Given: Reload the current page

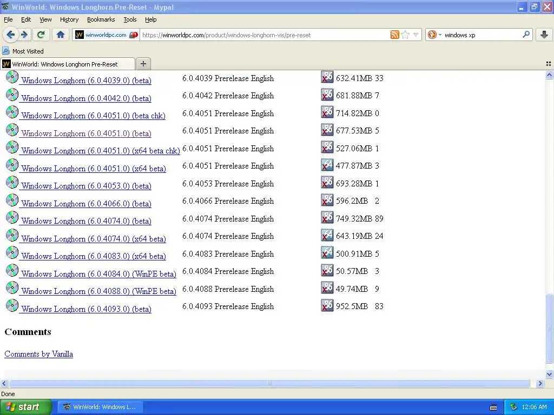Looking at the screenshot, I should click(x=41, y=35).
